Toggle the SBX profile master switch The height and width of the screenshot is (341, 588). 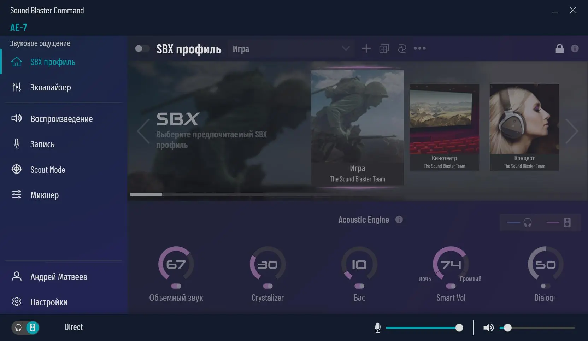click(x=142, y=48)
